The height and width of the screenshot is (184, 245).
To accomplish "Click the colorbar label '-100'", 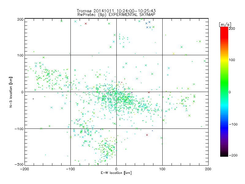I will (233, 124).
